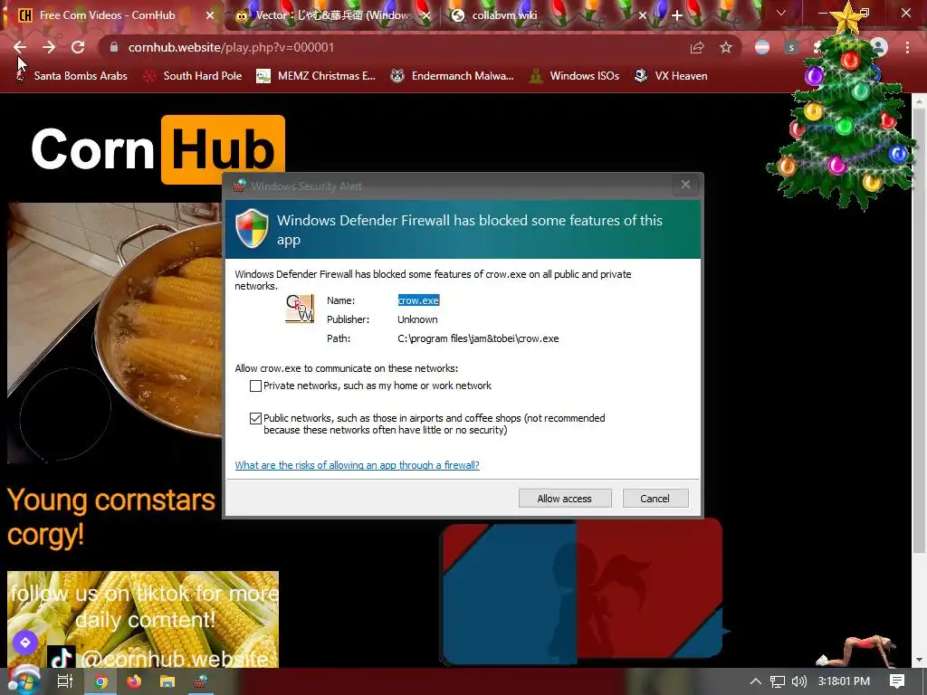Image resolution: width=927 pixels, height=695 pixels.
Task: Click the 'Unknown' publisher value
Action: coord(417,319)
